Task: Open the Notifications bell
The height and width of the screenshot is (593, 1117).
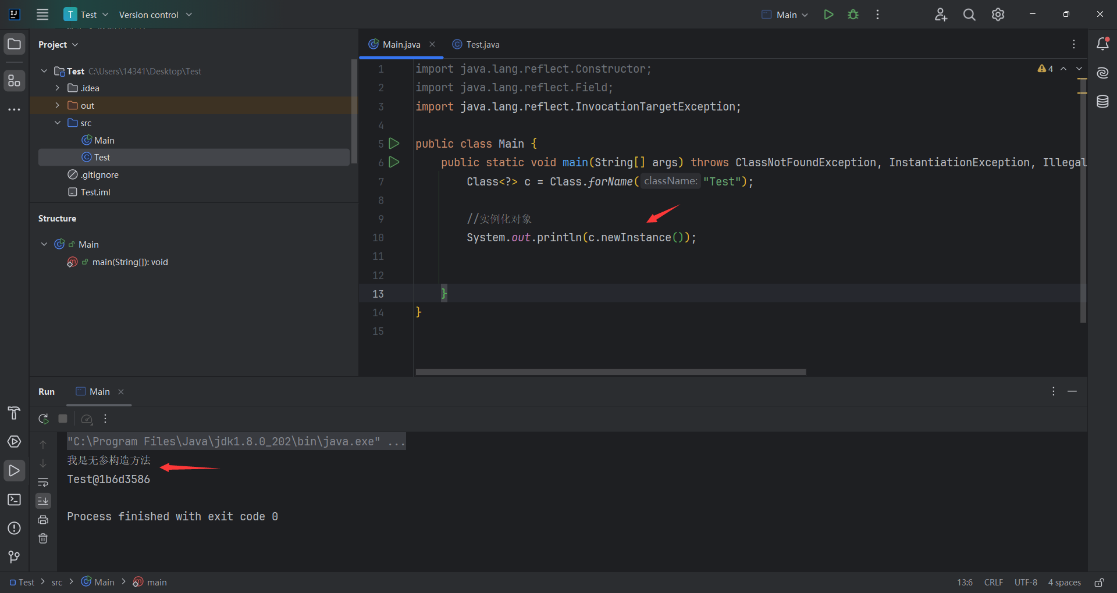Action: click(1102, 44)
